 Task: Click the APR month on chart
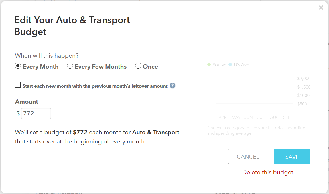[222, 117]
